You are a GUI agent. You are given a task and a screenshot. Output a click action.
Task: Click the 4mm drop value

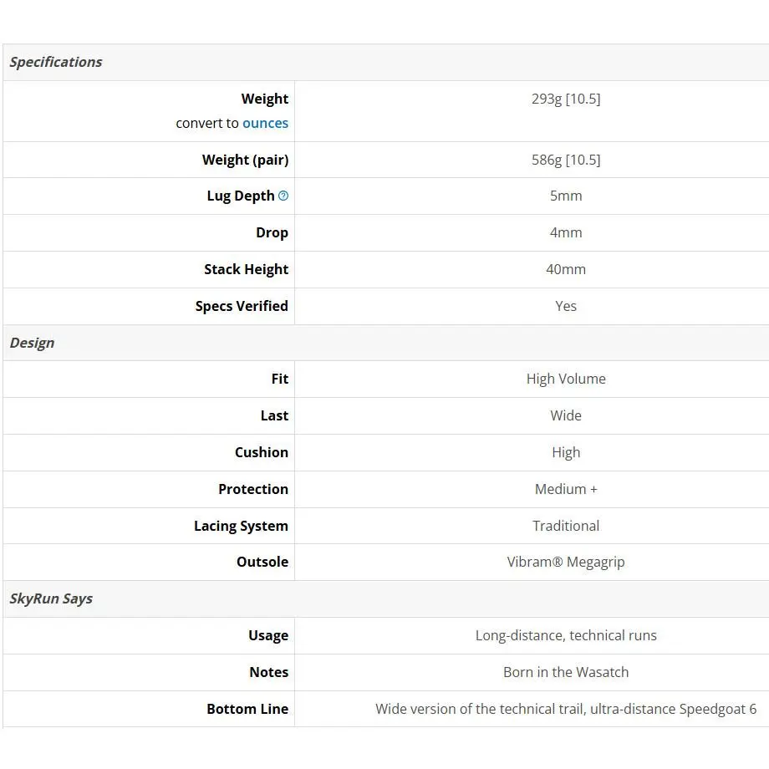(566, 232)
